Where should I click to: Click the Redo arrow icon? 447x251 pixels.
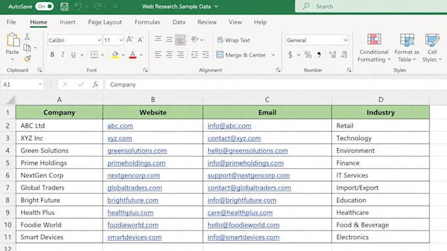97,7
